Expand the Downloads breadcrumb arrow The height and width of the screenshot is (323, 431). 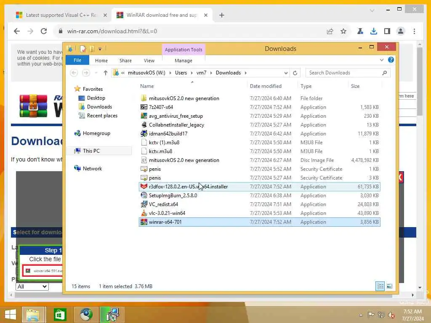pyautogui.click(x=245, y=73)
